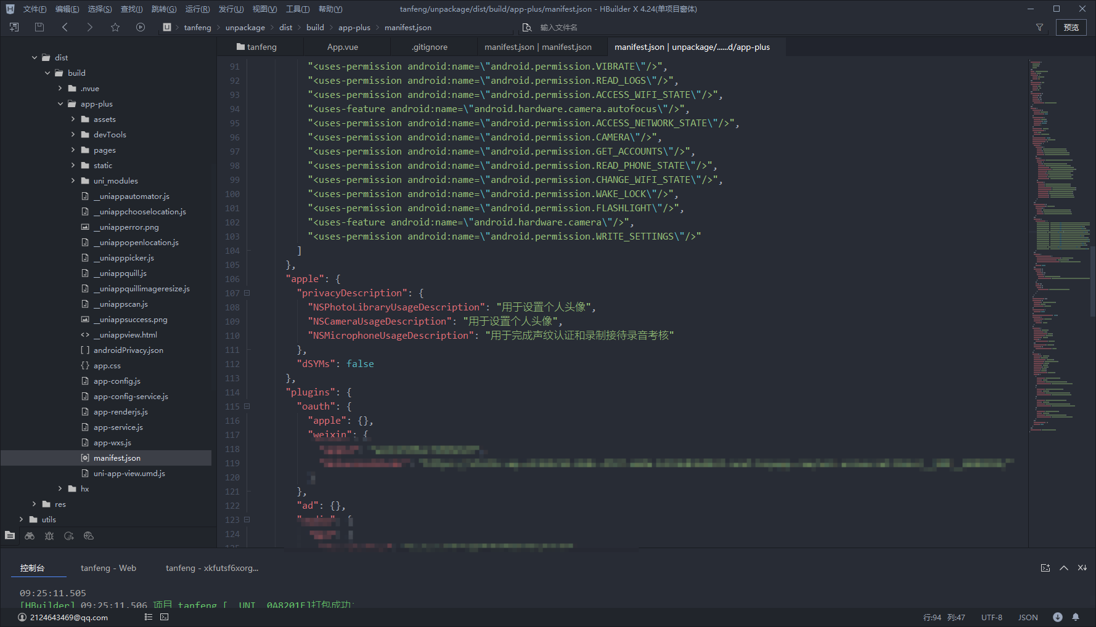Fold code block at line 123

click(247, 520)
